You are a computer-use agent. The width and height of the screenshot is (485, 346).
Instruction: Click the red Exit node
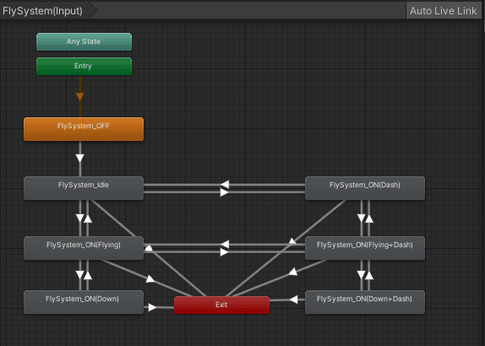pos(221,305)
